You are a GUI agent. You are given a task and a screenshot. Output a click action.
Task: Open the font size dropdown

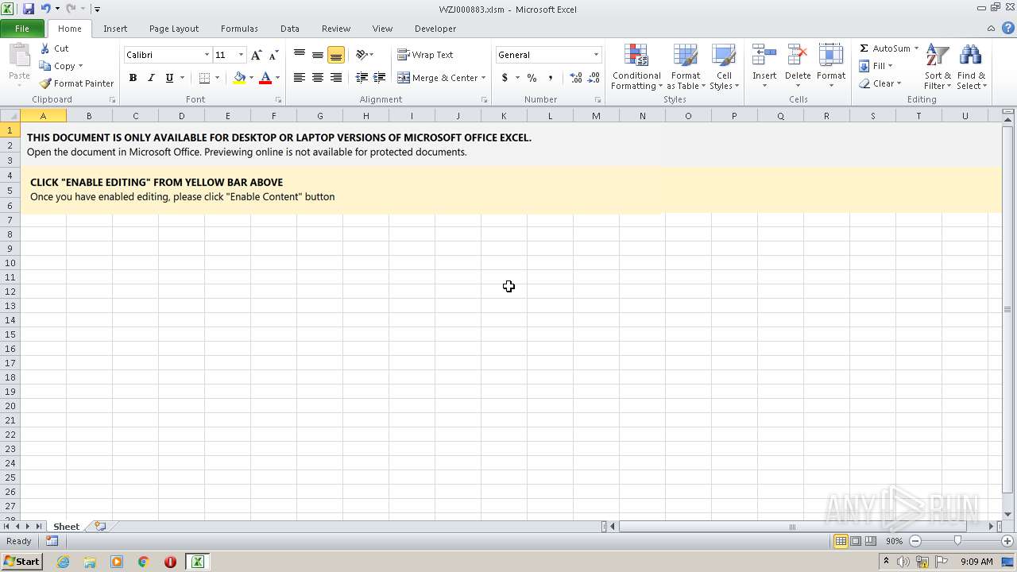(x=241, y=55)
